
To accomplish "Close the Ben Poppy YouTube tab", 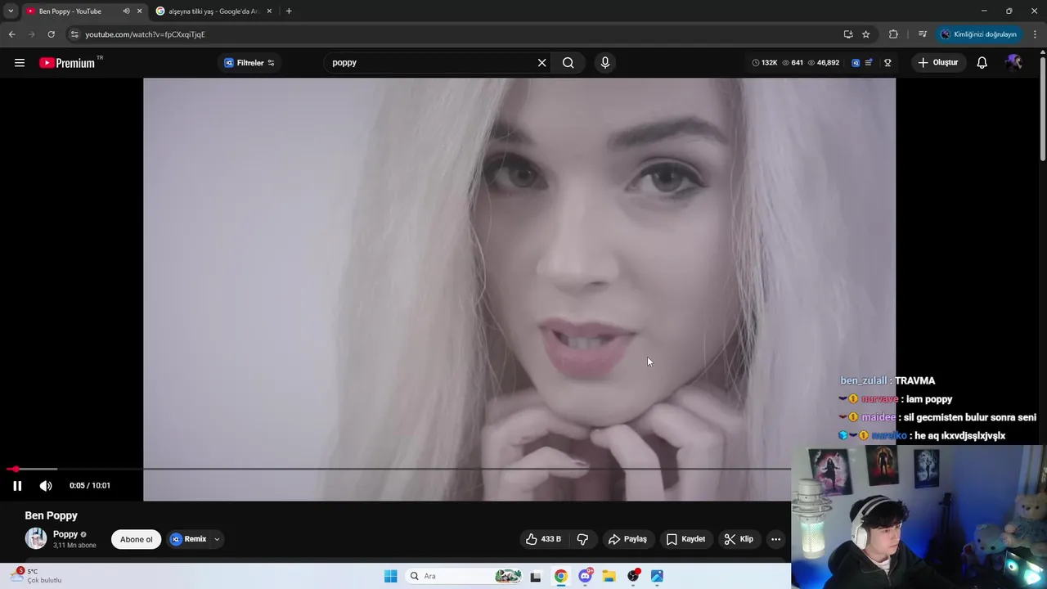I will [x=139, y=11].
